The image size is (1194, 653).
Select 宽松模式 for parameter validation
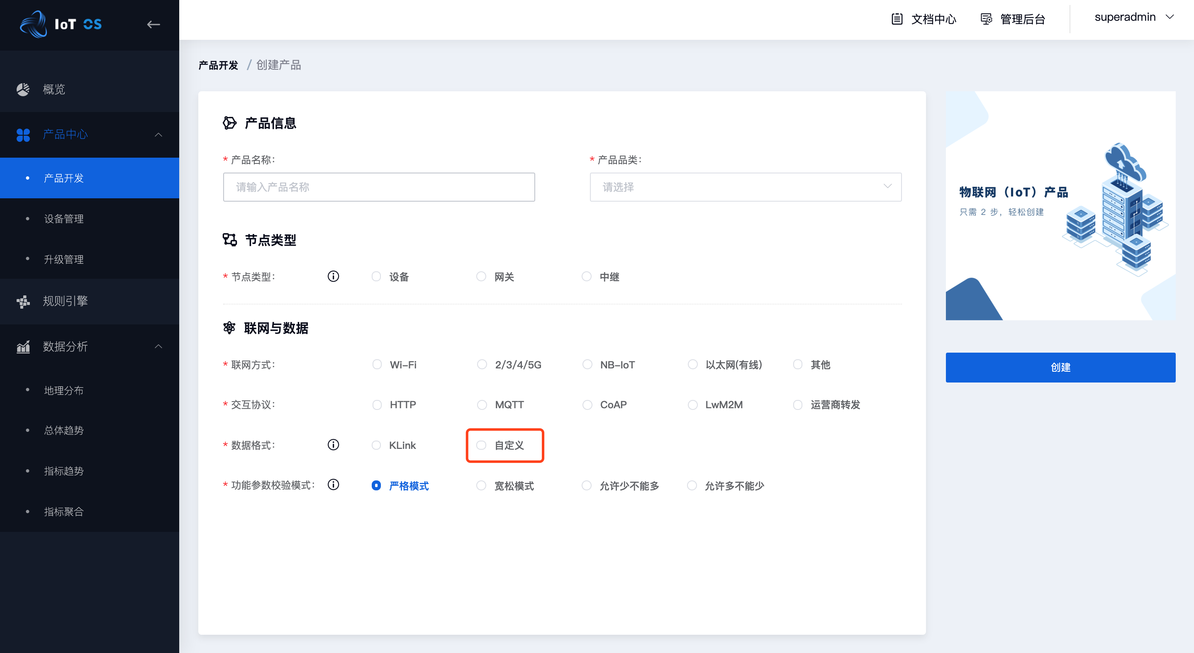(x=481, y=485)
